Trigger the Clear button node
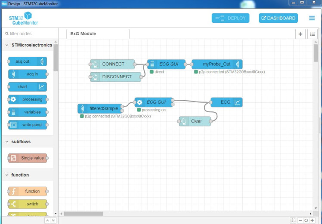Viewport: 322px width, 224px height. coord(195,121)
